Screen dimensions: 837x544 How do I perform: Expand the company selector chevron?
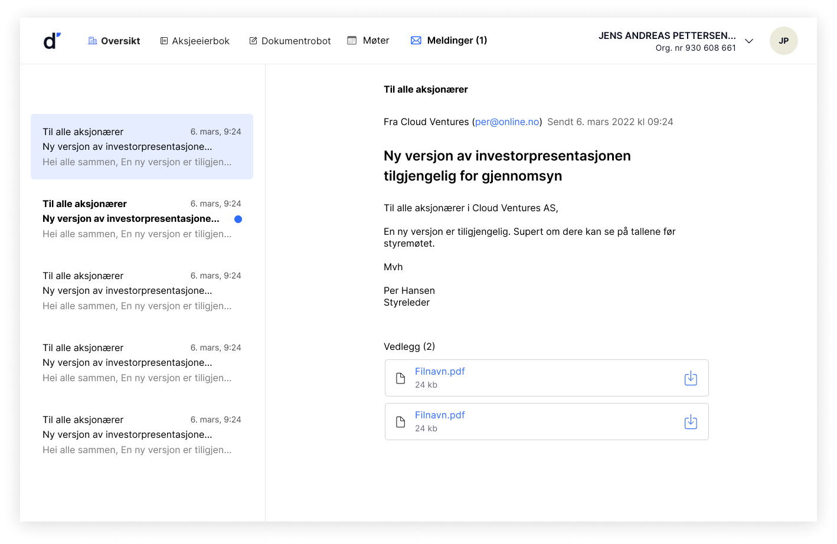pyautogui.click(x=749, y=41)
